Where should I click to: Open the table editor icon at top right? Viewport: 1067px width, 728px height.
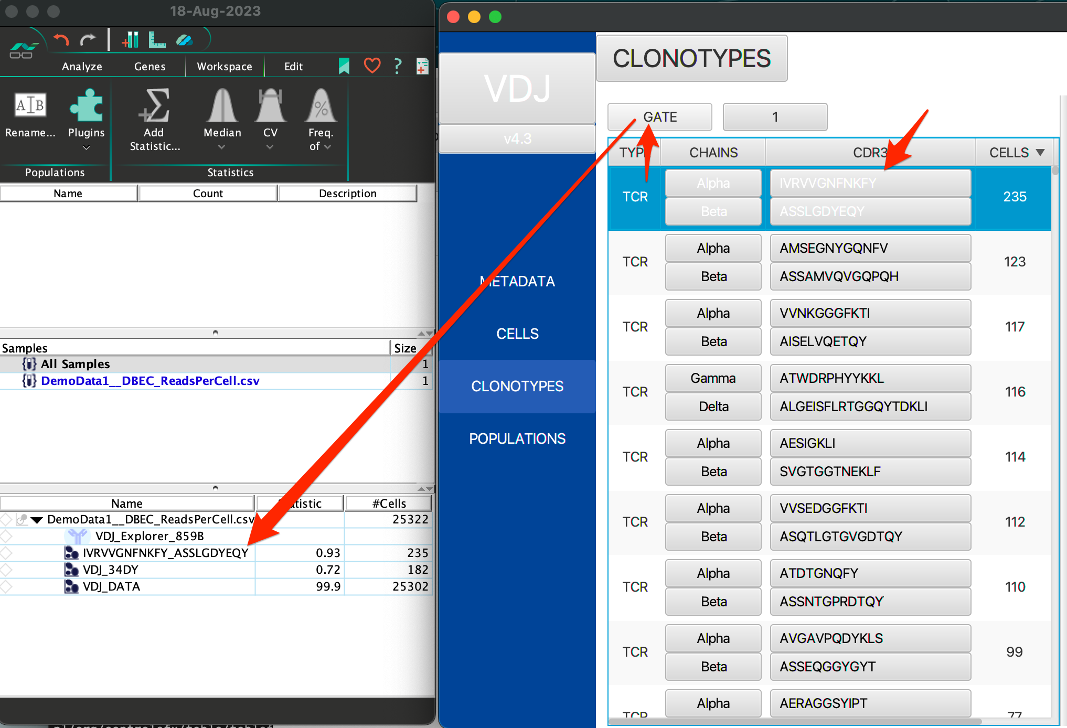422,66
